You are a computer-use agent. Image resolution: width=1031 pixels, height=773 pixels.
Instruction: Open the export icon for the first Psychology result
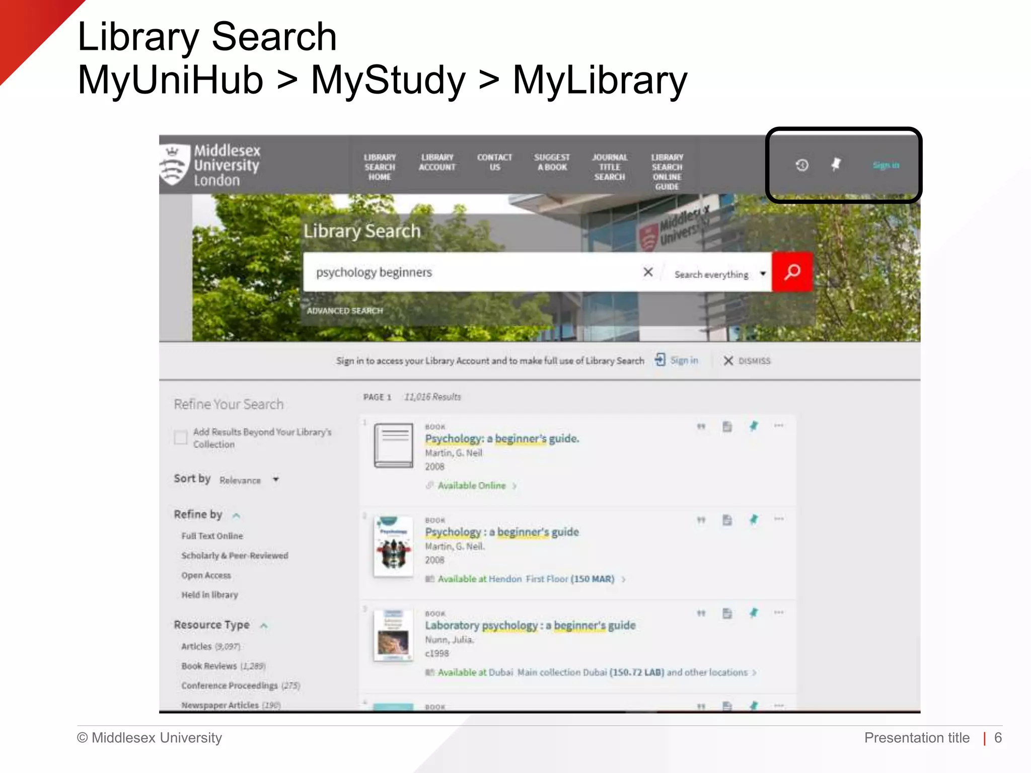pyautogui.click(x=727, y=427)
